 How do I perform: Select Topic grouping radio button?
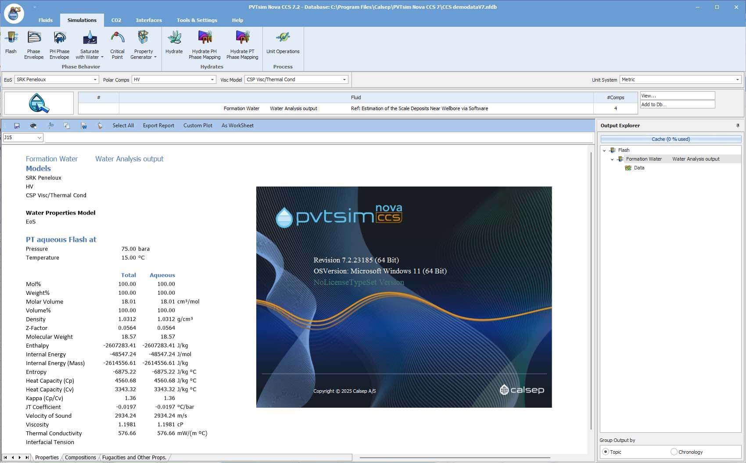coord(606,452)
